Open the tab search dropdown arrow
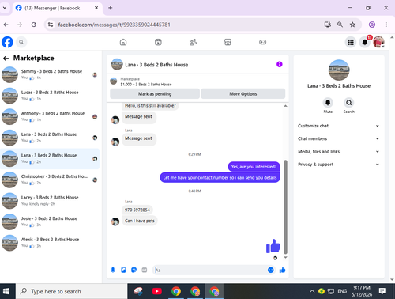This screenshot has width=395, height=299. (5, 8)
